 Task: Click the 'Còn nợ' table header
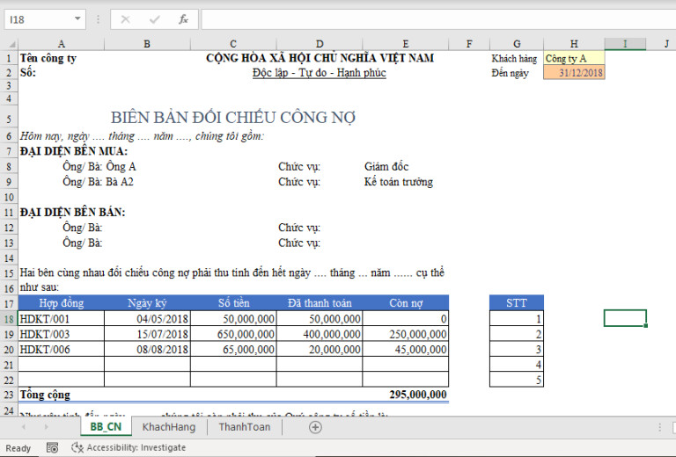coord(406,303)
